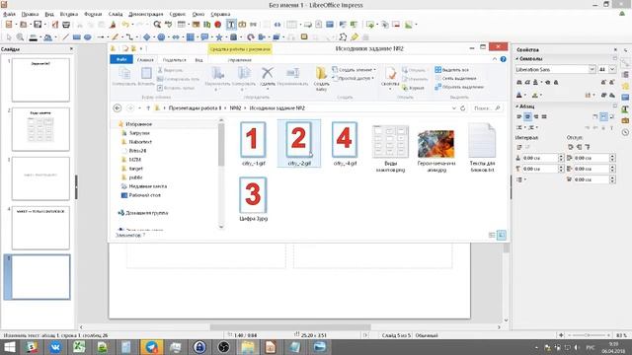Toggle Italic in sidebar character section

tap(527, 82)
